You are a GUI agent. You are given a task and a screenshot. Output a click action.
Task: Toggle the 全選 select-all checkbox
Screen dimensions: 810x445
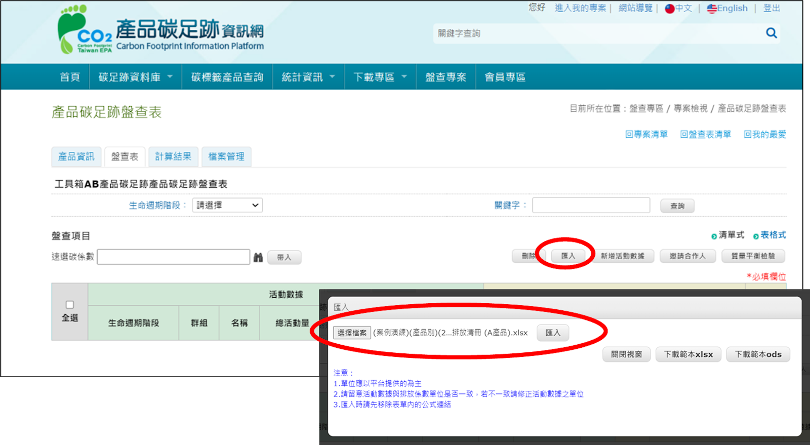(70, 305)
